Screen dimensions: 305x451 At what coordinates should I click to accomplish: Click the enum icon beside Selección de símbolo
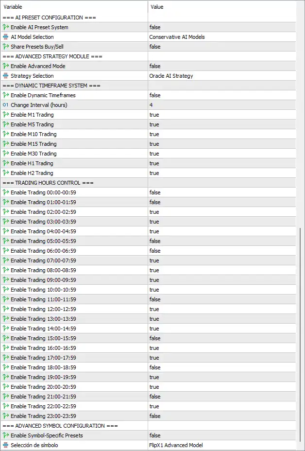(x=5, y=445)
